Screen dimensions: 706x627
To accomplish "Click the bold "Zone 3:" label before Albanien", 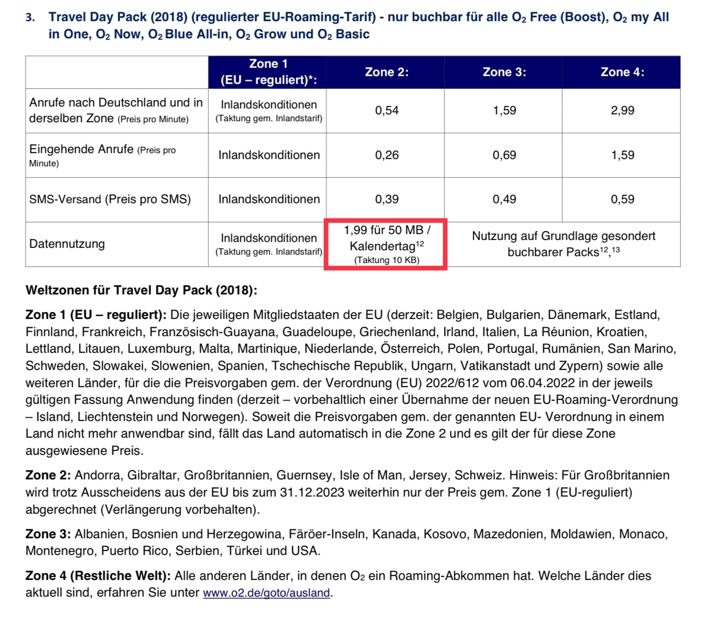I will [49, 534].
